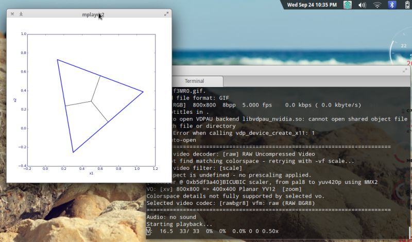Click the 'video decoder: [raw] RAW Uncompressed Video' line
412x242 pixels.
pos(244,154)
